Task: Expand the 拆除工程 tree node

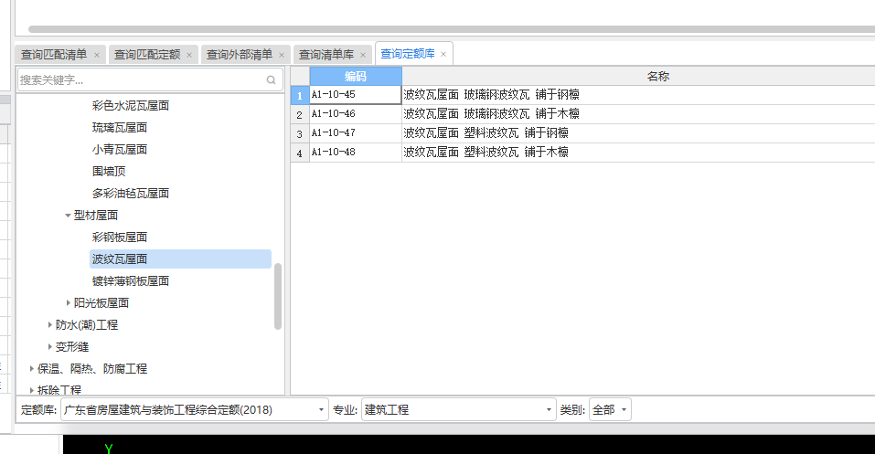Action: [x=31, y=390]
